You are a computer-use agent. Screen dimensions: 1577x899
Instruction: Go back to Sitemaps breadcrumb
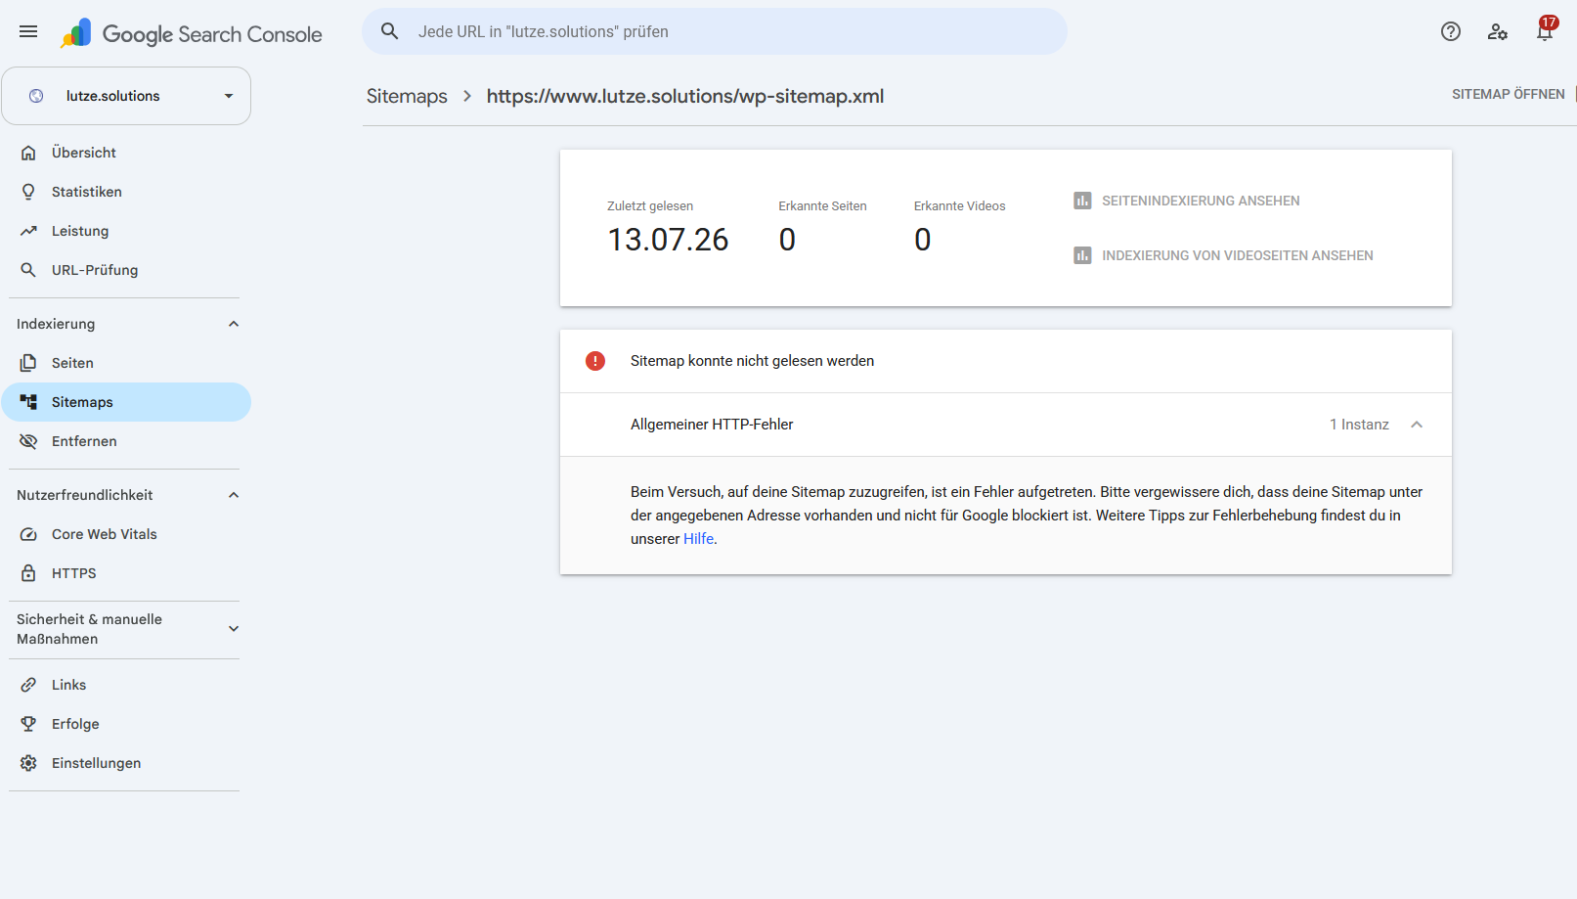coord(407,96)
